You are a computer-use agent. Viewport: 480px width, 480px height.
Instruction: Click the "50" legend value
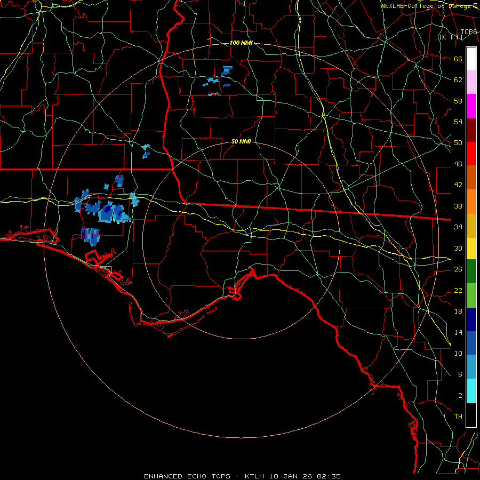pos(458,143)
